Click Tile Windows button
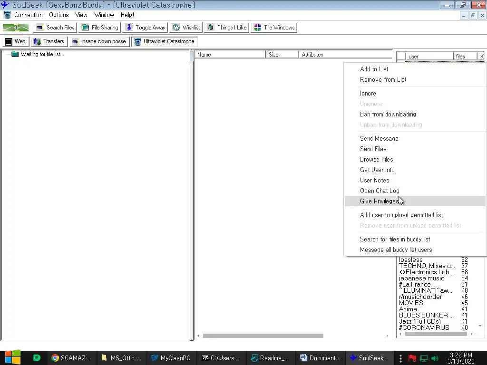The image size is (487, 365). coord(274,27)
